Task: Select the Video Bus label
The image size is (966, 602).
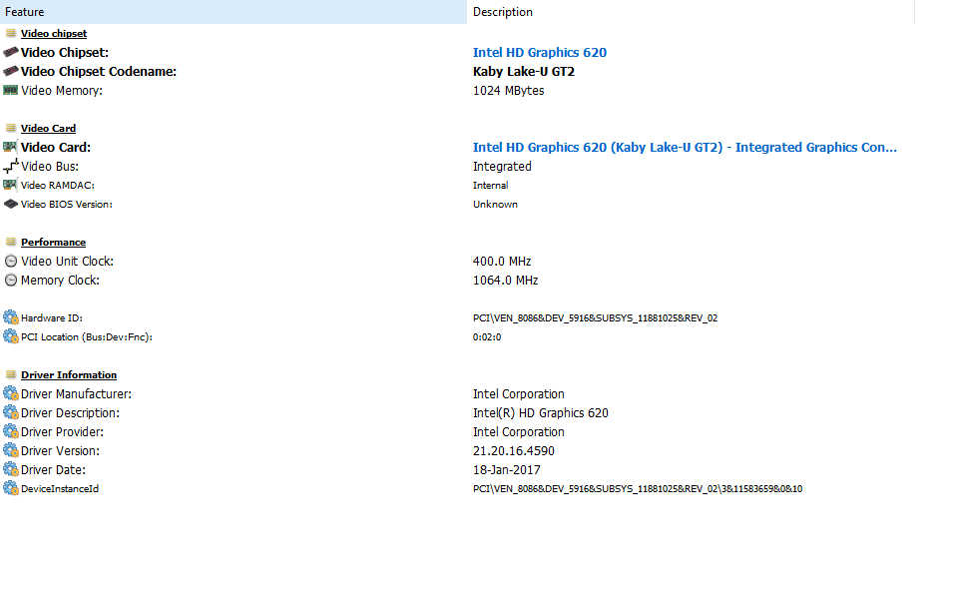Action: [x=50, y=167]
